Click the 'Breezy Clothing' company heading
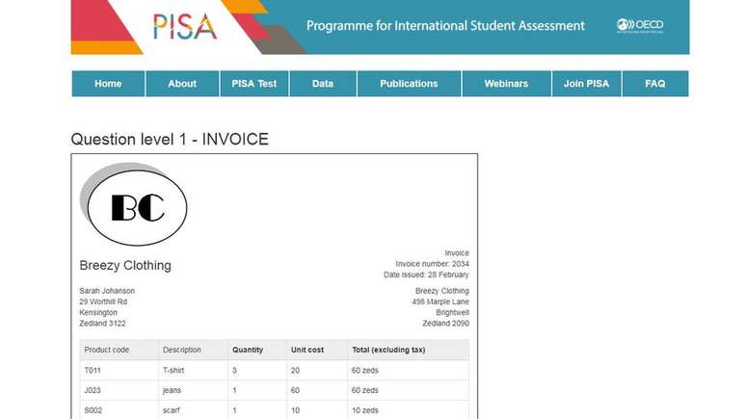Viewport: 746px width, 419px height. tap(125, 266)
